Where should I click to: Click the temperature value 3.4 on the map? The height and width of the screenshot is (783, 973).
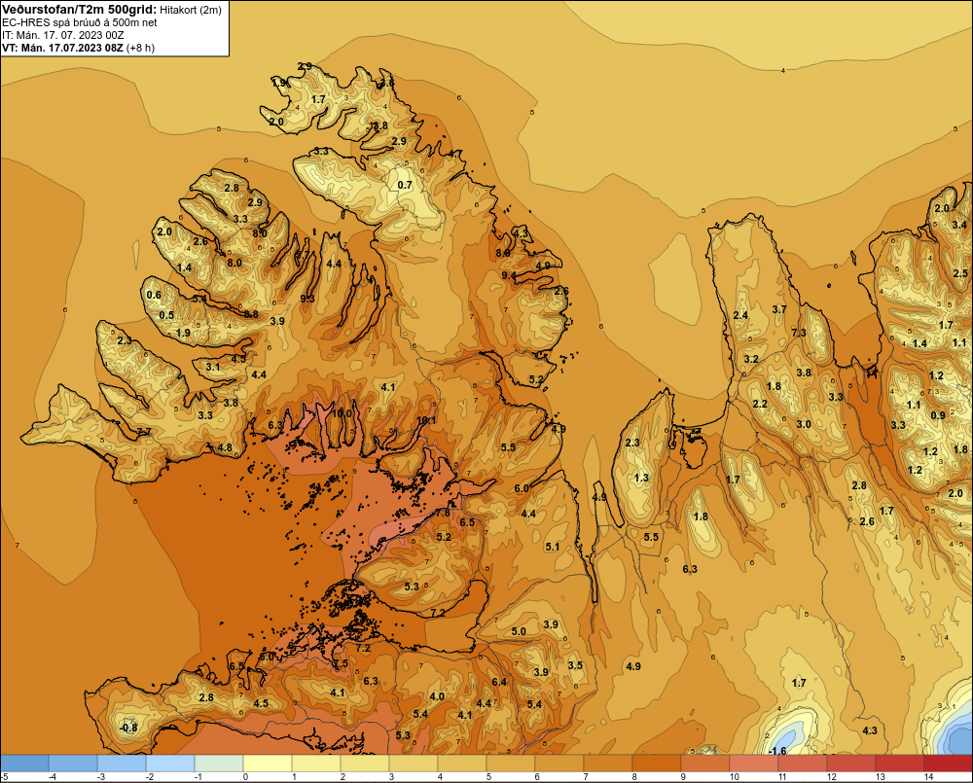[x=959, y=225]
